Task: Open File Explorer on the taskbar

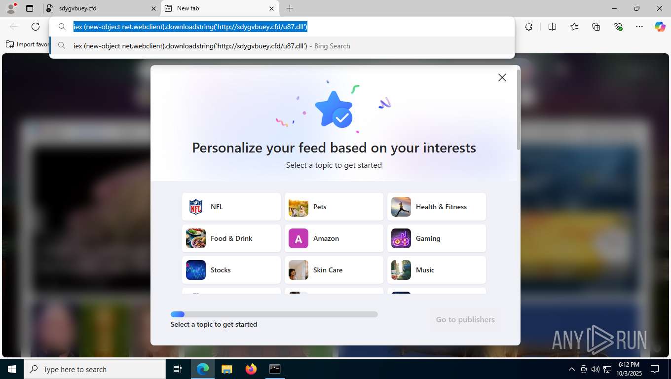Action: coord(226,369)
